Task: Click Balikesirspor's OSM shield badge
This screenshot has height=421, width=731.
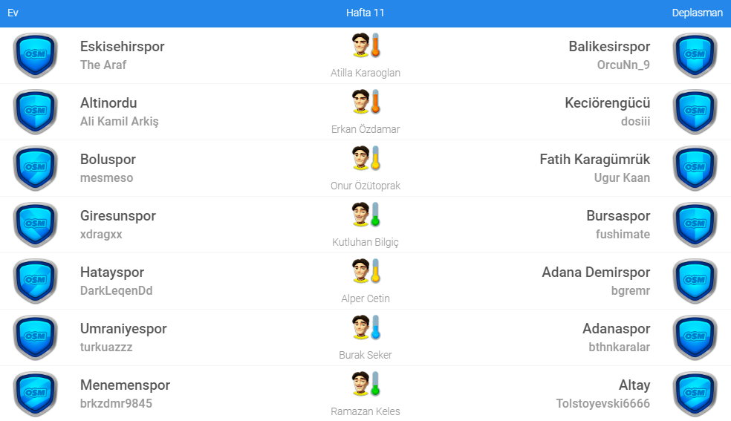Action: [695, 56]
